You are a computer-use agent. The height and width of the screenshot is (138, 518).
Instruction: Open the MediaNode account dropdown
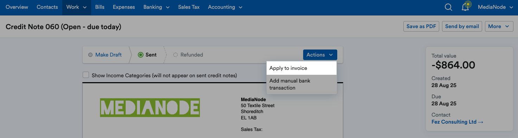pos(495,7)
